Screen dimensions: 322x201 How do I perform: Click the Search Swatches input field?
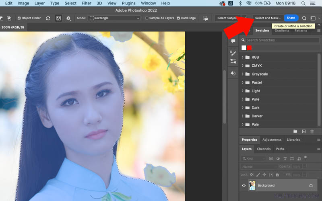(x=283, y=40)
